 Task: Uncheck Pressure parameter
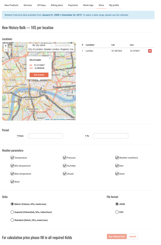65,158
